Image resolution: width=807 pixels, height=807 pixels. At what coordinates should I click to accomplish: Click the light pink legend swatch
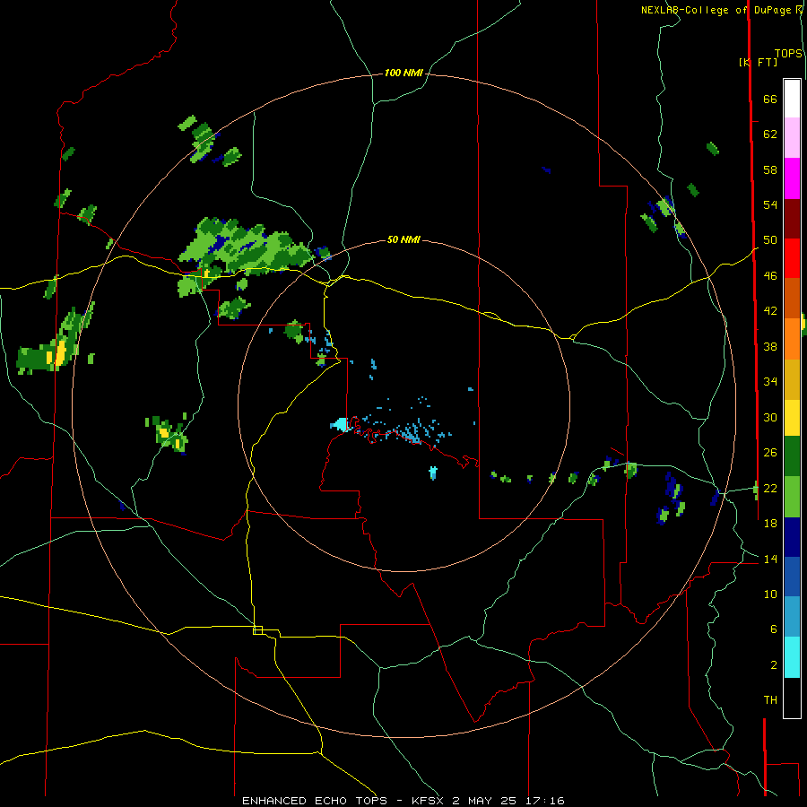(792, 138)
